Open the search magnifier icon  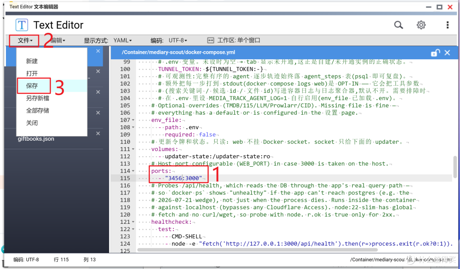[398, 25]
